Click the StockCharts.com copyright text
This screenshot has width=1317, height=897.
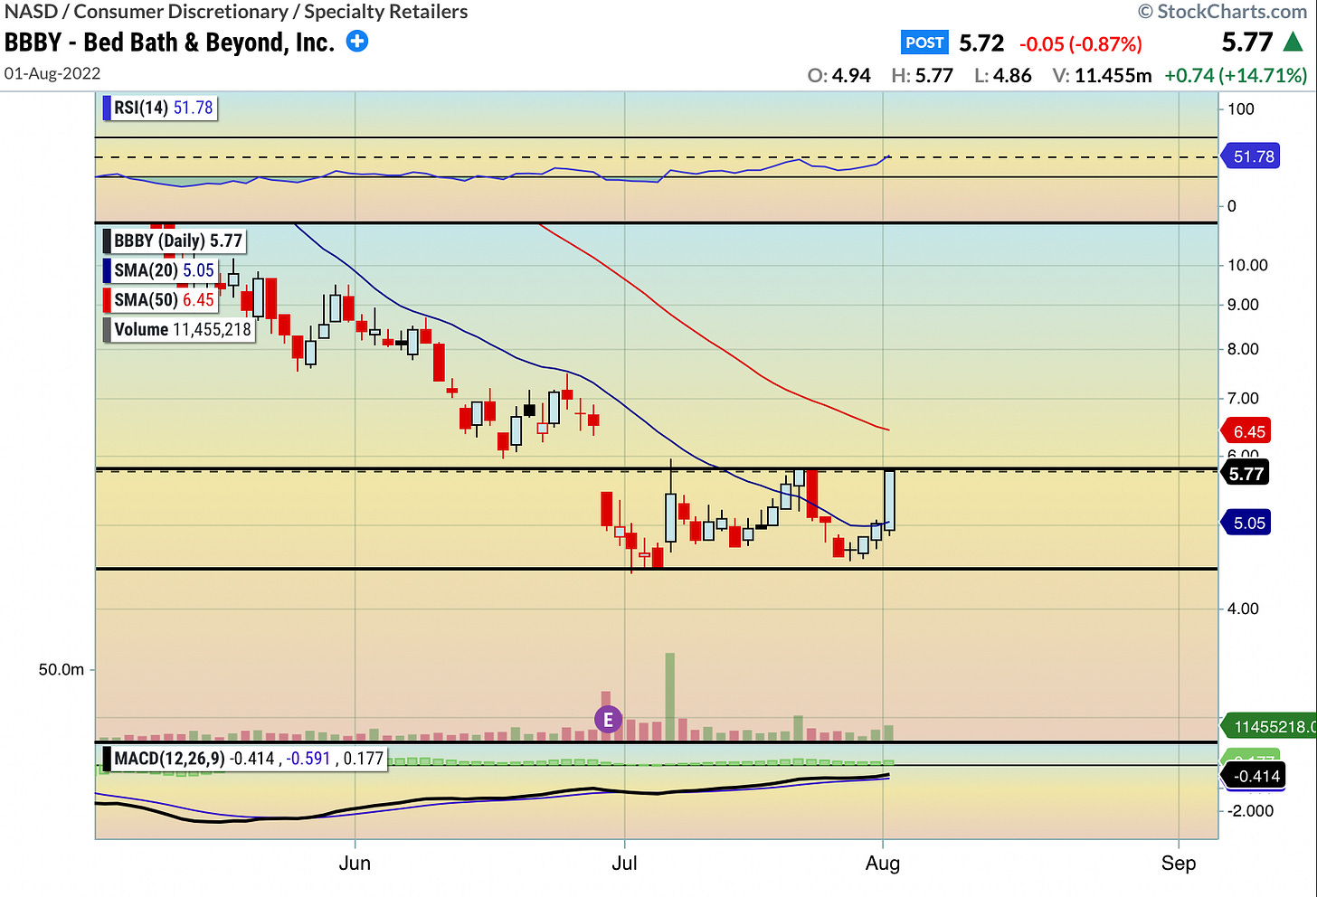[1222, 12]
